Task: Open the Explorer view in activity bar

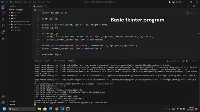Action: tap(3, 7)
